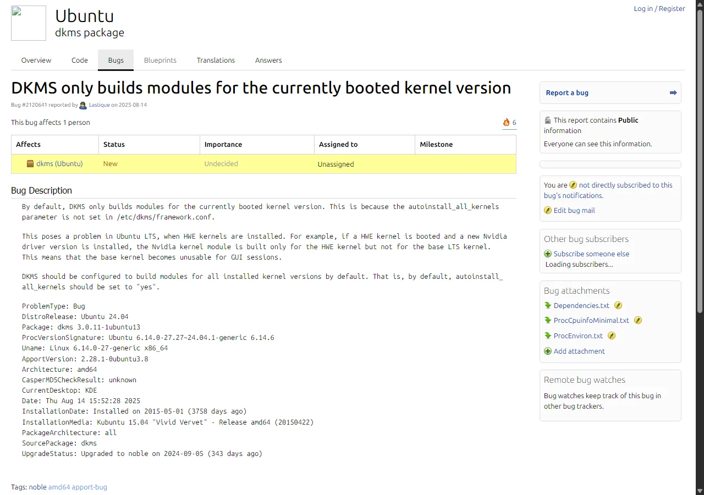Click green plus icon for Subscribe someone else
704x495 pixels.
point(548,254)
